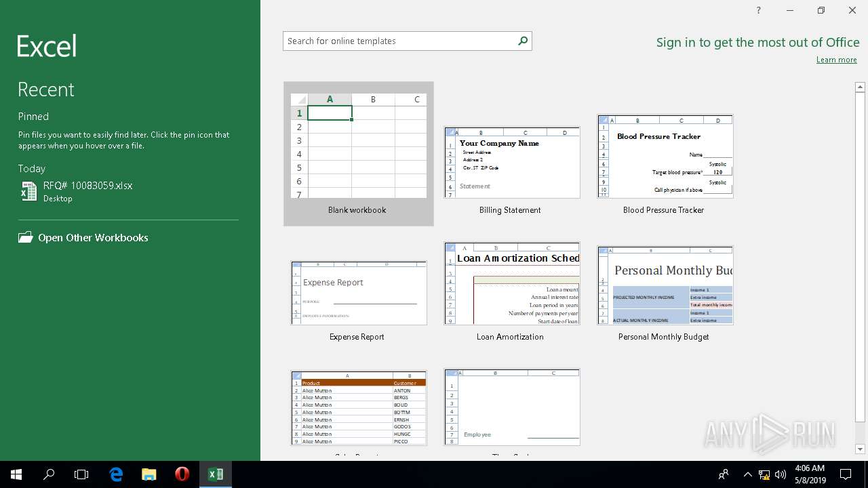Select the Excel taskbar icon
Image resolution: width=868 pixels, height=488 pixels.
[x=216, y=474]
